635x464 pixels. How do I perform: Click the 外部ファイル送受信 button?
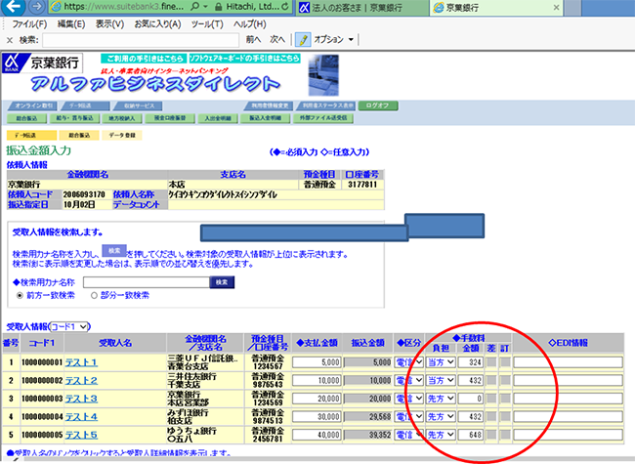tap(323, 118)
